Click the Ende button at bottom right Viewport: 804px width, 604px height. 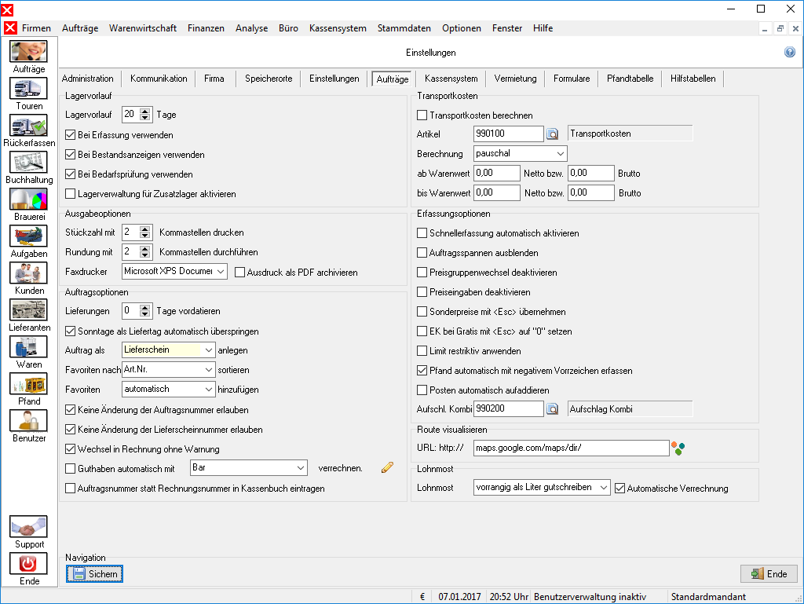click(x=769, y=573)
